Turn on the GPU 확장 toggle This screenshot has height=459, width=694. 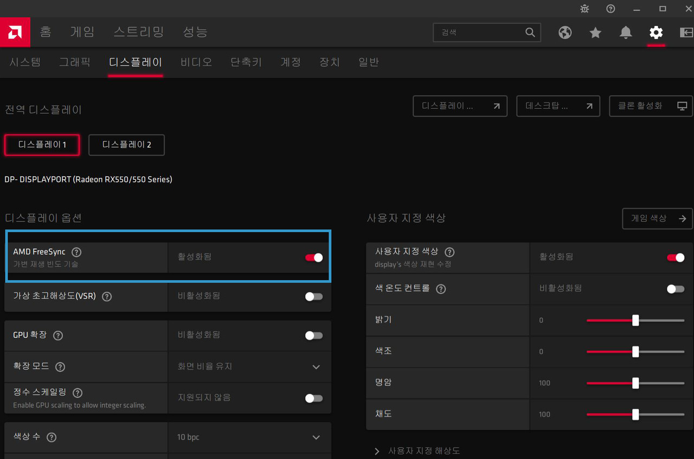[x=313, y=336]
